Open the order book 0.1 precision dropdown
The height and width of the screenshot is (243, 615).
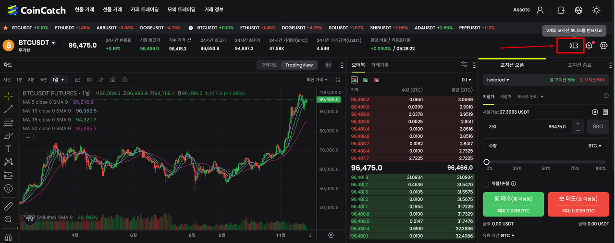click(467, 80)
